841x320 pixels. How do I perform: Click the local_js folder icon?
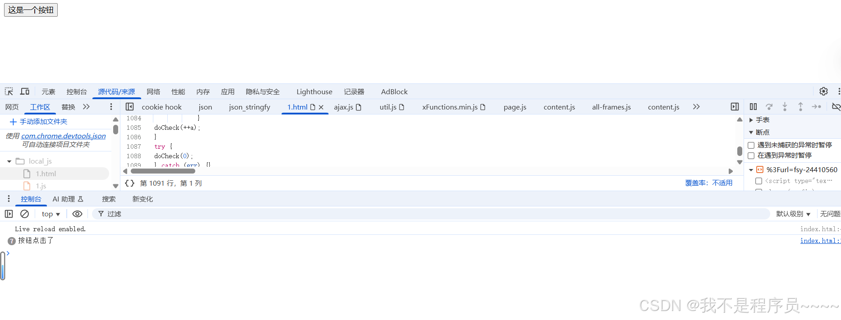click(x=20, y=161)
